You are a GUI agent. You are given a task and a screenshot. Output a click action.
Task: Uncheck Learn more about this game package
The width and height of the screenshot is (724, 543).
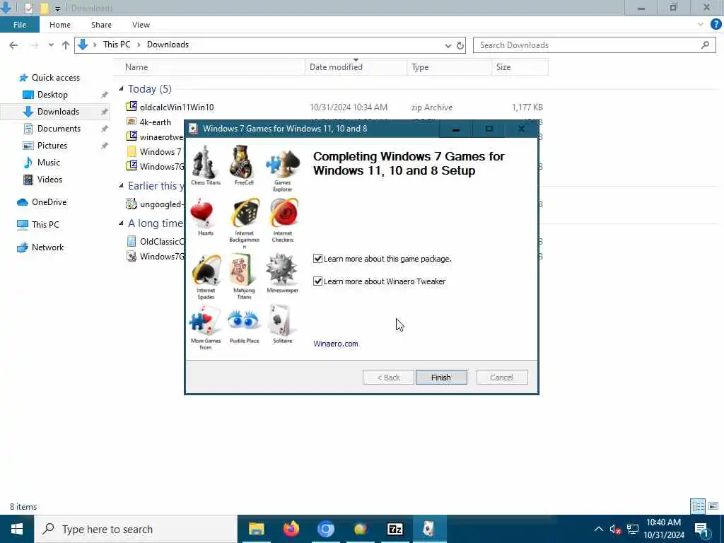coord(317,259)
